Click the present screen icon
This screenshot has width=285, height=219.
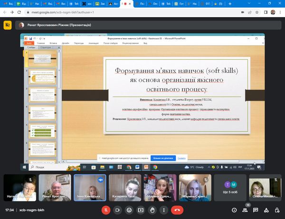pos(141,209)
